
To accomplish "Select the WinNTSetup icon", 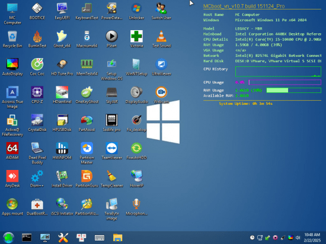I will click(x=136, y=67).
